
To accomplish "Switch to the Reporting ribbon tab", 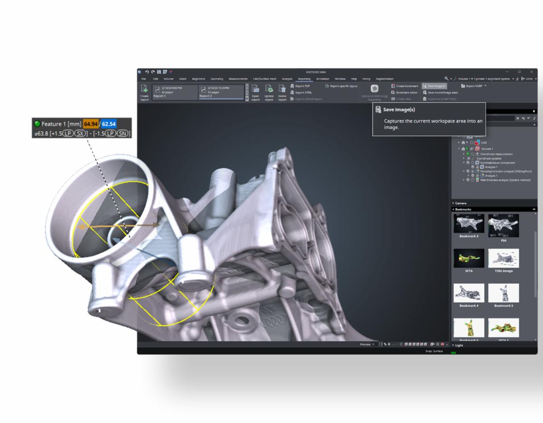I will 304,78.
